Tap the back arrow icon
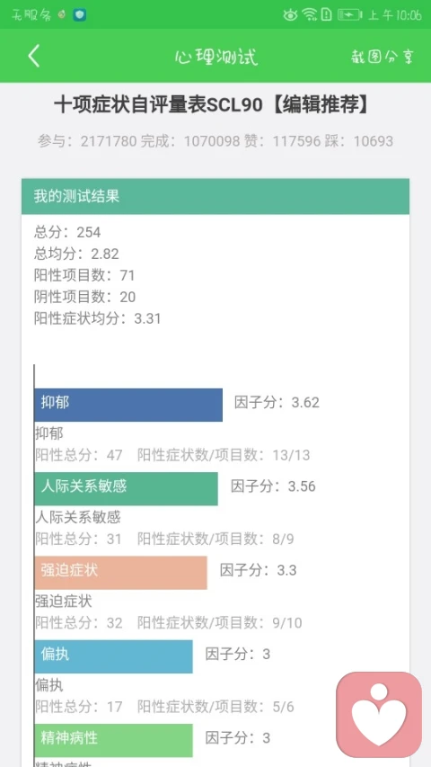This screenshot has height=767, width=431. tap(33, 56)
